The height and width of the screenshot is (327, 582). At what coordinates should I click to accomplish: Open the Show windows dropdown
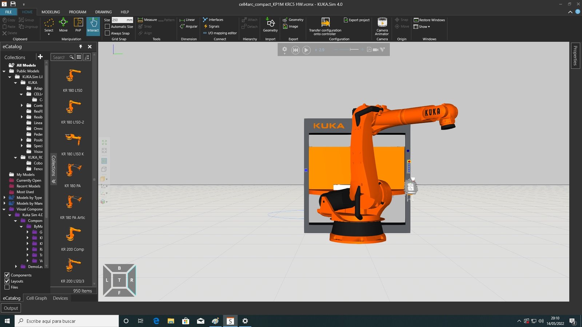[x=422, y=27]
